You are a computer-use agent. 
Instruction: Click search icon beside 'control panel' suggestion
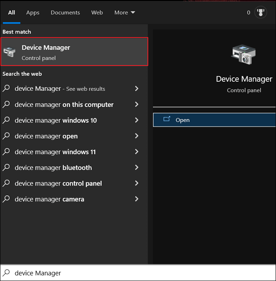tap(6, 183)
